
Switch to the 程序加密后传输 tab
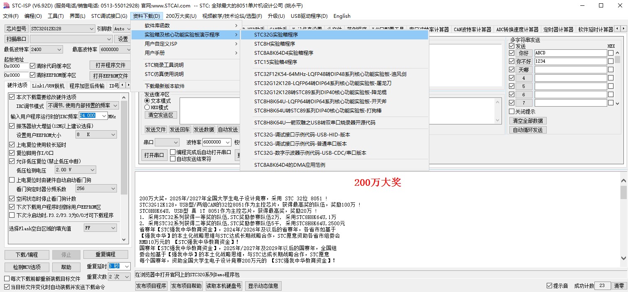pos(87,86)
